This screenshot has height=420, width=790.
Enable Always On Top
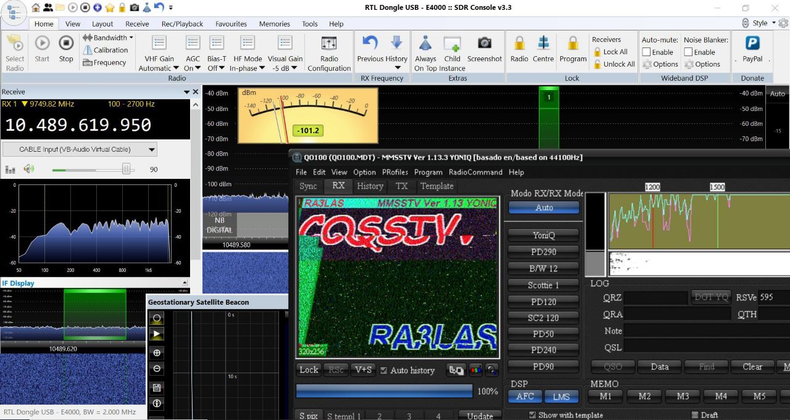425,52
